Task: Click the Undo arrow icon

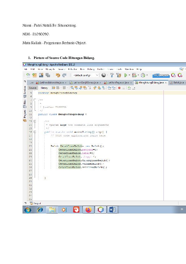Action: pos(58,75)
